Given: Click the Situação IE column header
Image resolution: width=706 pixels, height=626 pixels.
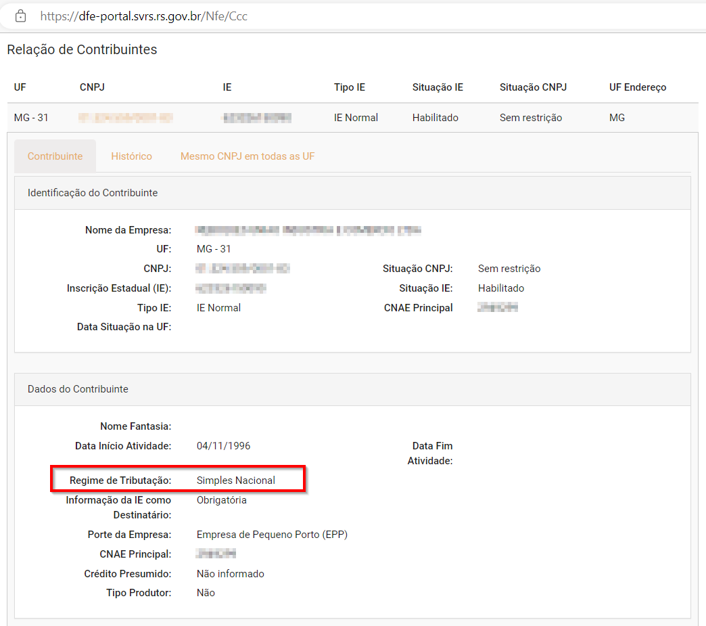Looking at the screenshot, I should pos(438,87).
